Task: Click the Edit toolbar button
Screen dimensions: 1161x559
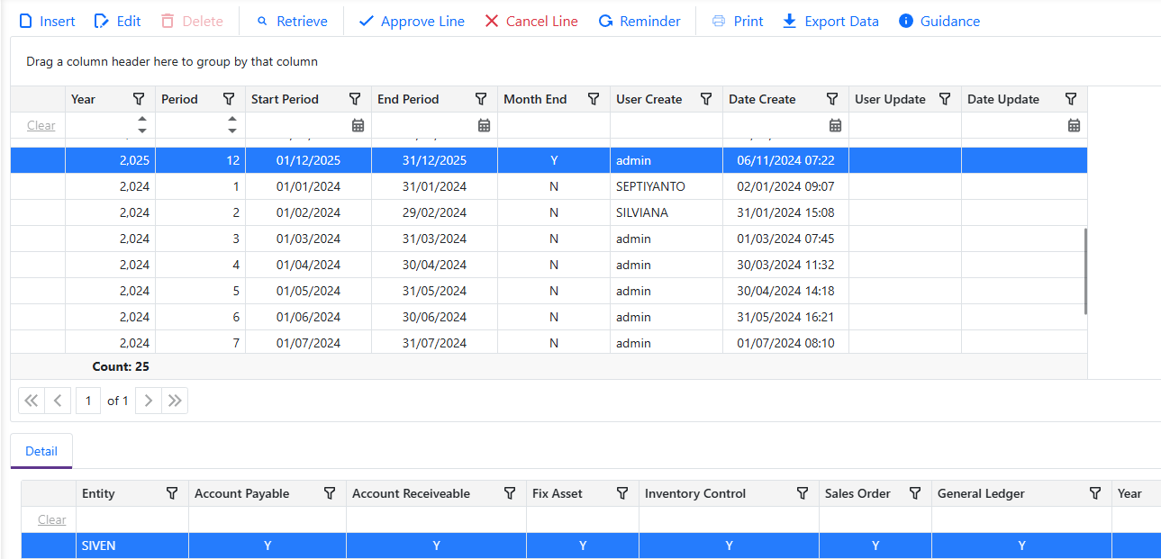Action: [117, 21]
